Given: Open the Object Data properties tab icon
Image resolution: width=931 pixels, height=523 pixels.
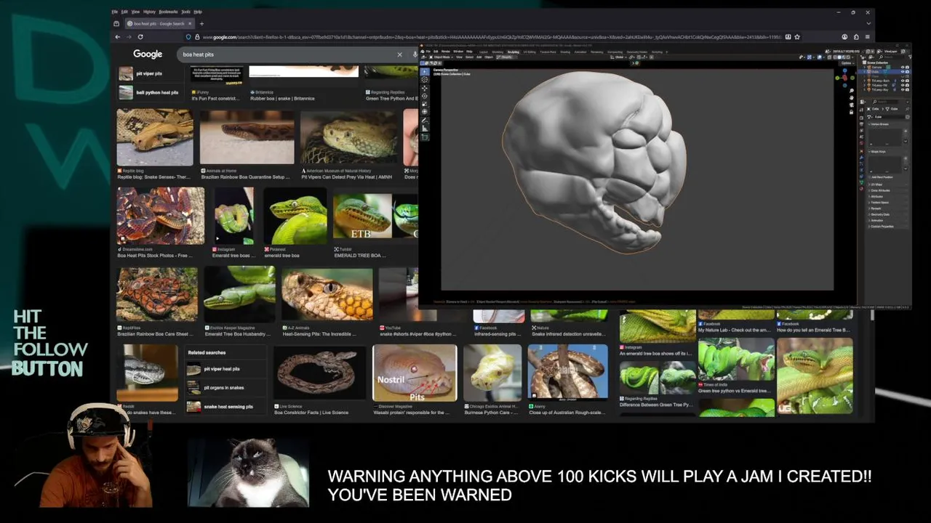Looking at the screenshot, I should [861, 182].
